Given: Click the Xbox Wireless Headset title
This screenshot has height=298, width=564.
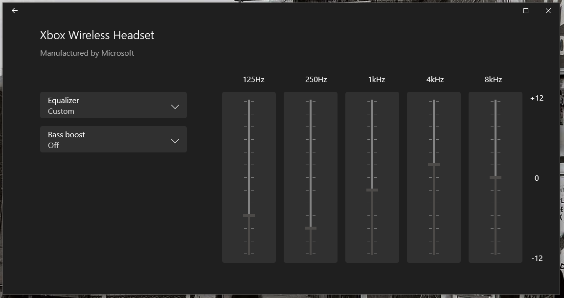Looking at the screenshot, I should (x=97, y=35).
